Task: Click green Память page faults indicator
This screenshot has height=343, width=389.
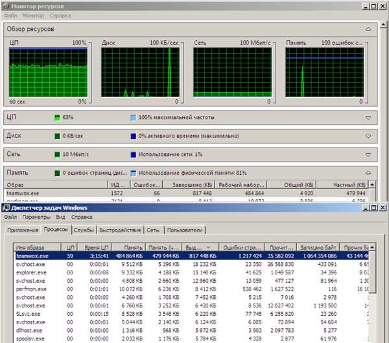Action: click(x=57, y=173)
